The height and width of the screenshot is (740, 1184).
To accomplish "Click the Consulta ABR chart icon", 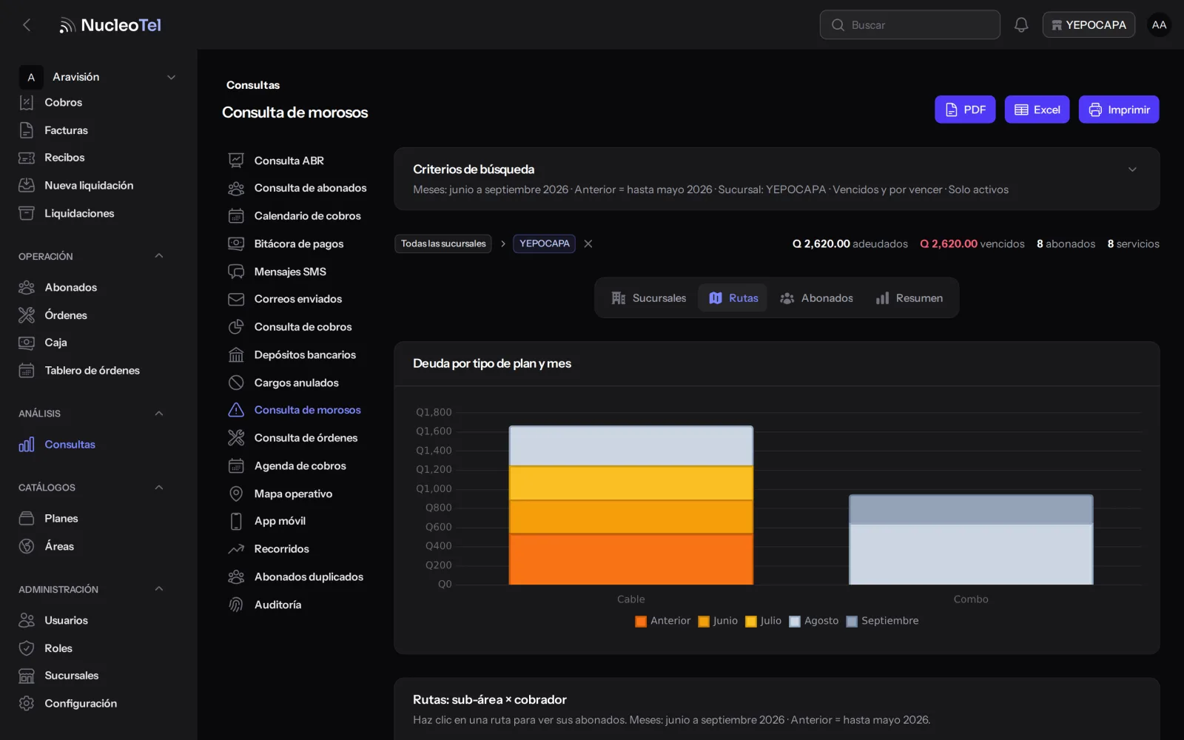I will pos(236,161).
